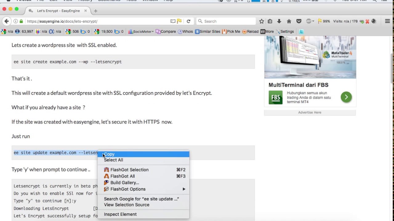Choose Select All from the context menu
This screenshot has height=221, width=394.
click(x=143, y=160)
